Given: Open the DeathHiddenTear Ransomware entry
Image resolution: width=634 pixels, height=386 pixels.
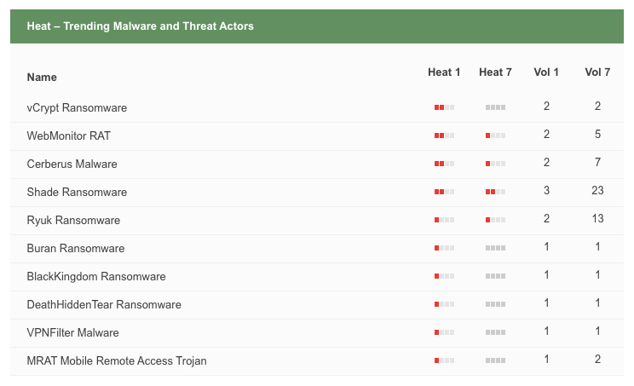Looking at the screenshot, I should tap(104, 304).
